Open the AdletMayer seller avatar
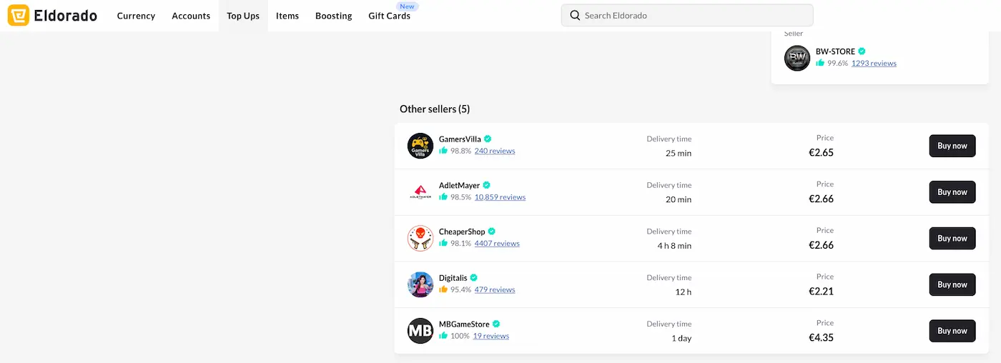This screenshot has height=363, width=1001. [x=420, y=192]
